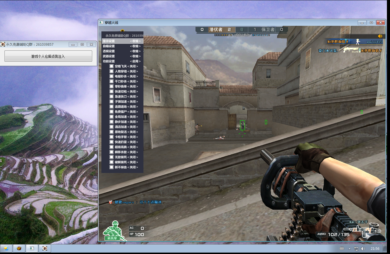Enable the 静步加速 checkbox
Viewport: 390px width, 254px height.
point(112,122)
